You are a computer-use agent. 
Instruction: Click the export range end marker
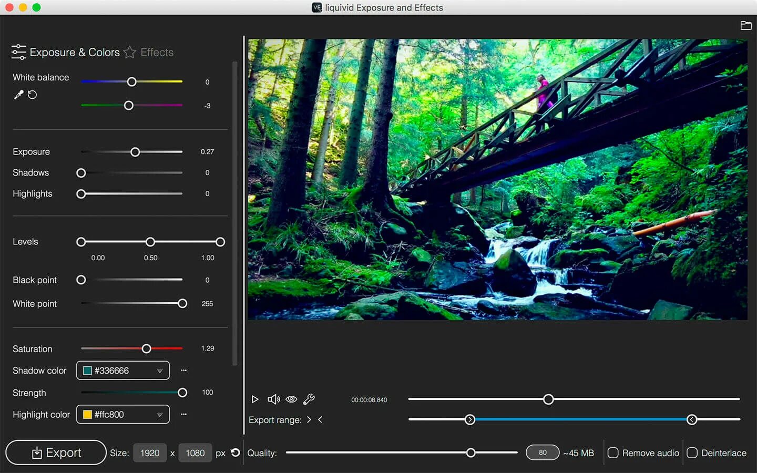click(x=692, y=419)
